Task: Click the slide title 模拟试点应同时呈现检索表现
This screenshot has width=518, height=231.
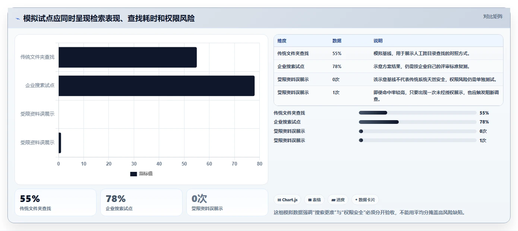Action: [x=109, y=19]
